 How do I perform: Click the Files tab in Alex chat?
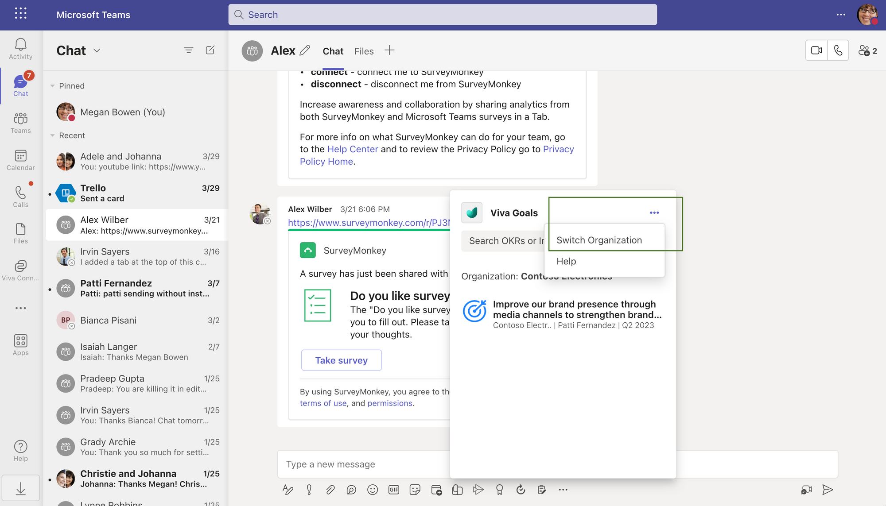point(363,50)
